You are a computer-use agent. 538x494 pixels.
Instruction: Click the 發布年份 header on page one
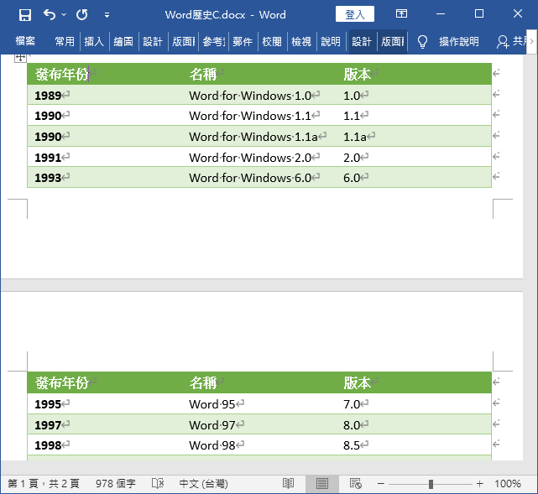tap(62, 74)
